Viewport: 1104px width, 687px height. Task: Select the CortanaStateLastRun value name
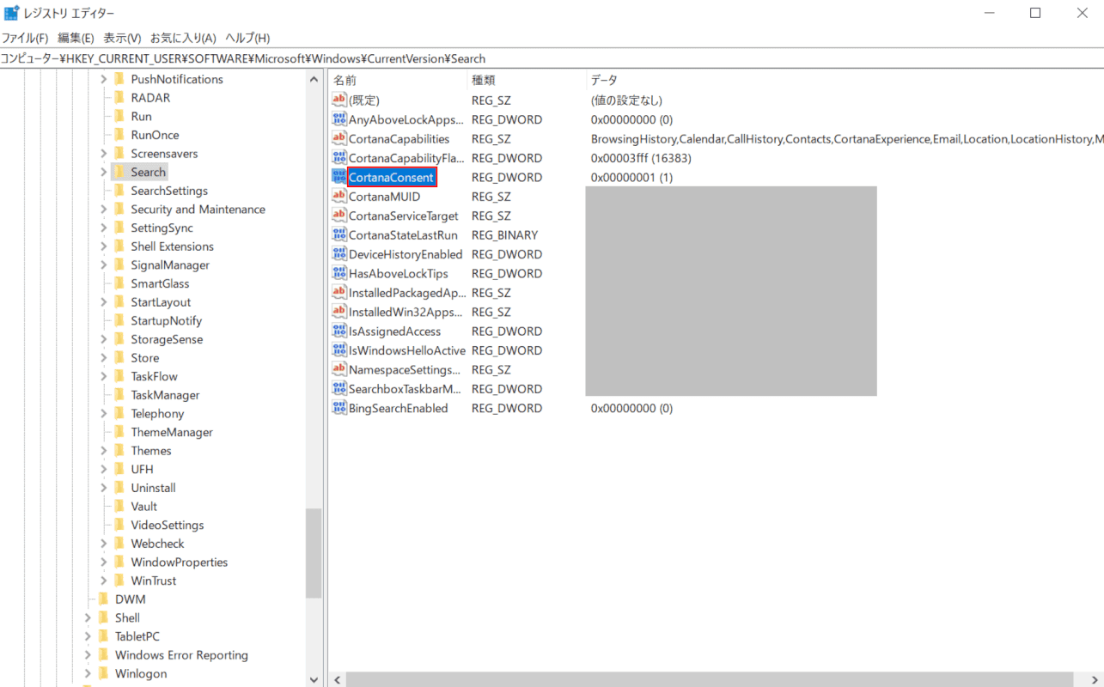point(403,234)
